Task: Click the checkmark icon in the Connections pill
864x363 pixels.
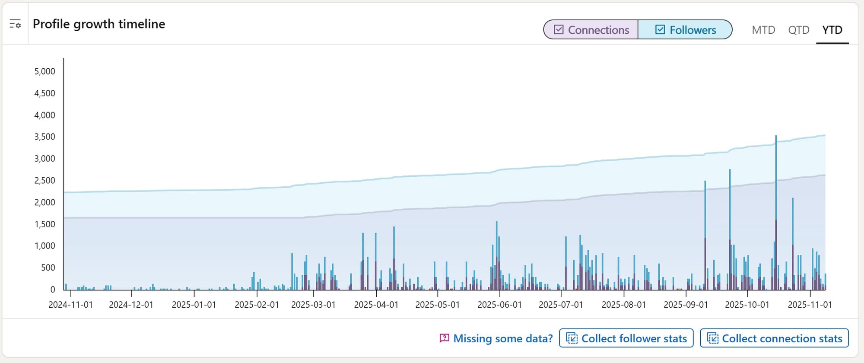Action: [x=559, y=30]
